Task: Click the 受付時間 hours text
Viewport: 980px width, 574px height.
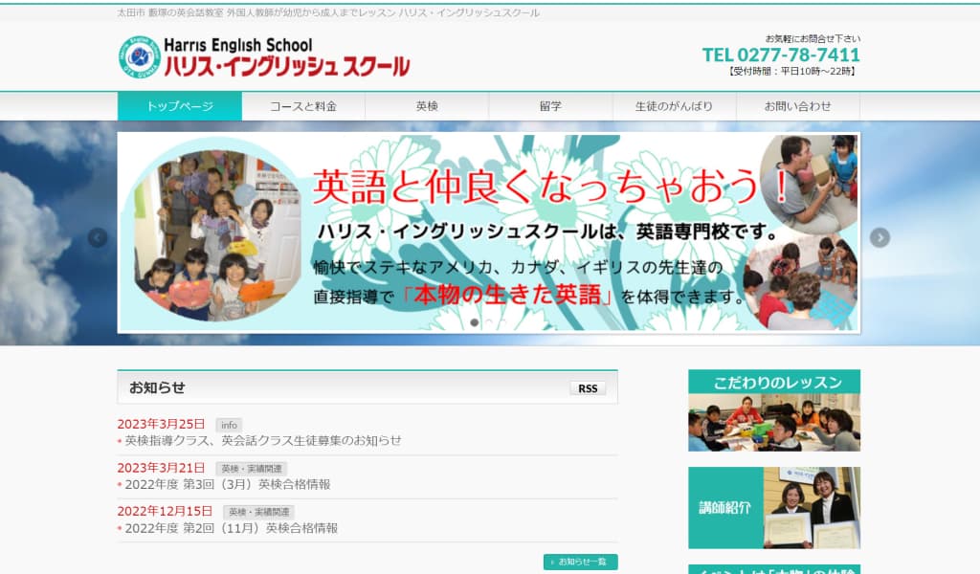Action: coord(791,71)
